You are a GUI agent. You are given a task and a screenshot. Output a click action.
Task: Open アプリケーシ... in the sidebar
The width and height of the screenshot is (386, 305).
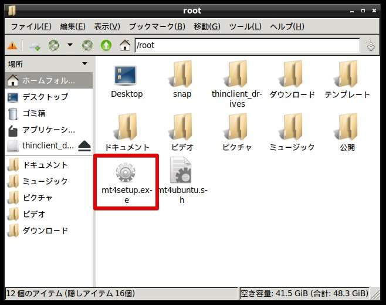click(49, 130)
